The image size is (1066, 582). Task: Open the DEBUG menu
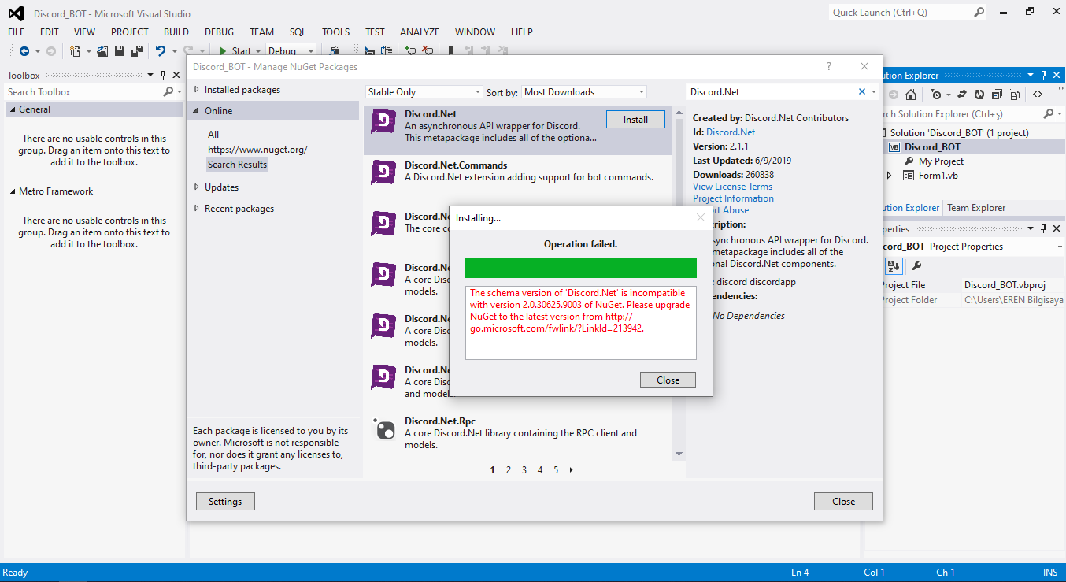(x=220, y=32)
